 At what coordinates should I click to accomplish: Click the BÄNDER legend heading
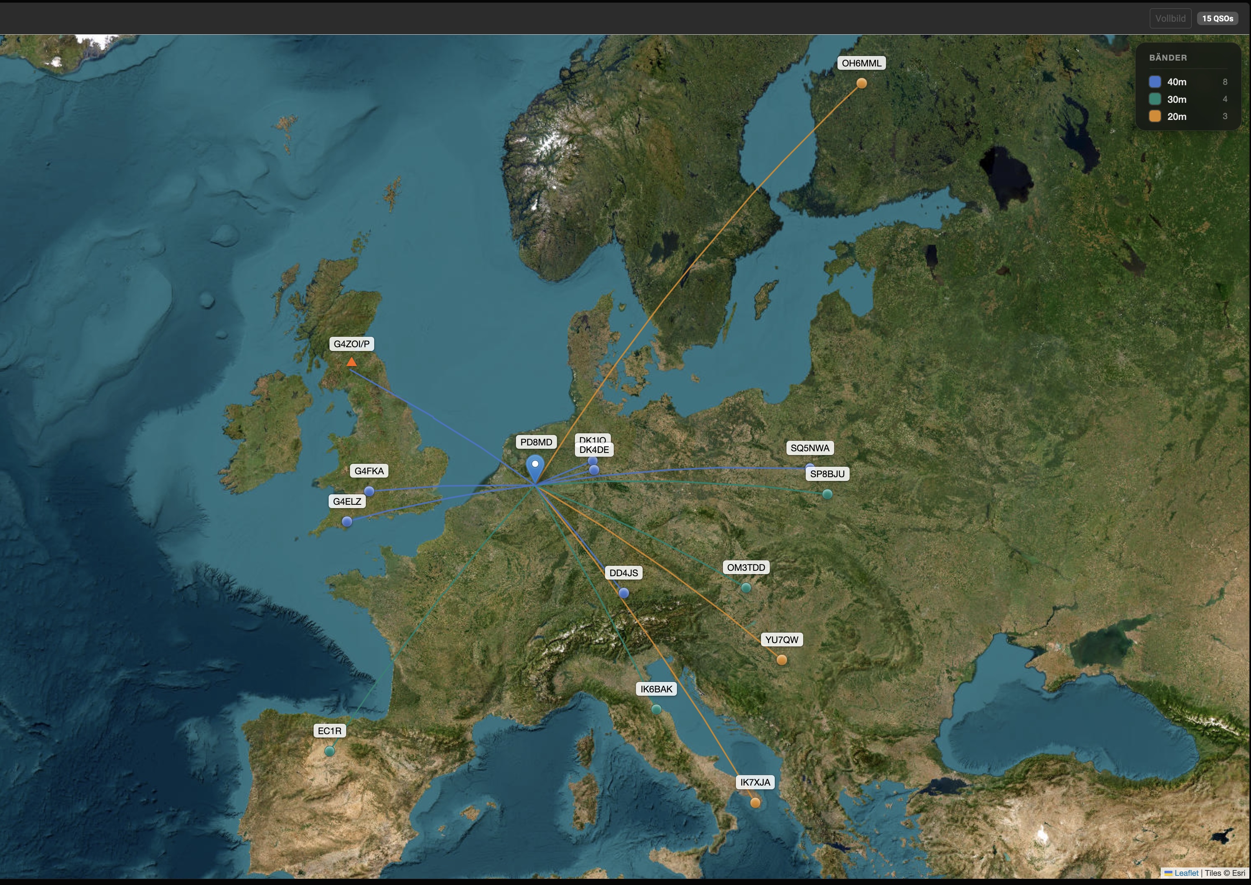1168,58
